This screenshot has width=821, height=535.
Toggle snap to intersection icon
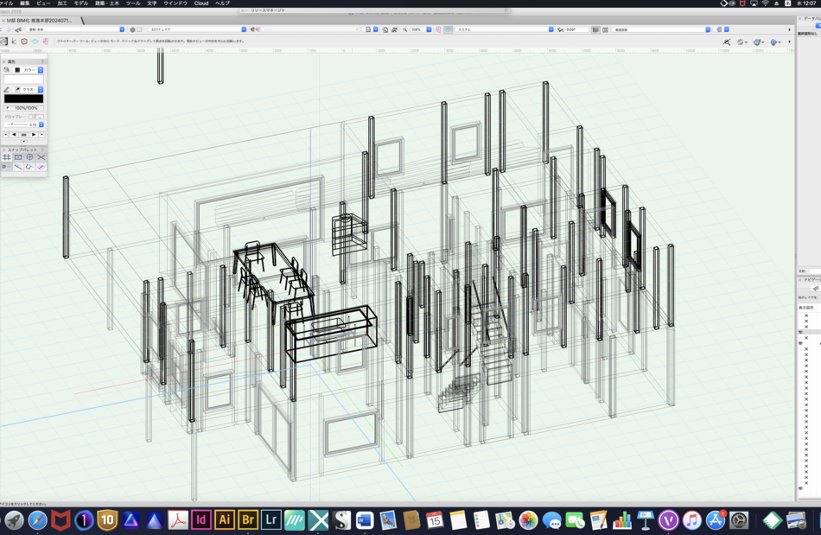pyautogui.click(x=41, y=157)
